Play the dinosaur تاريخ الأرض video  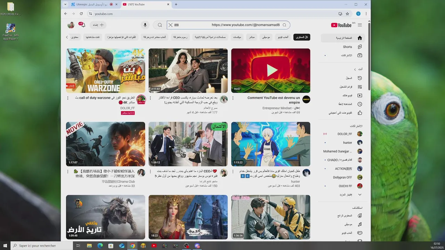point(106,217)
